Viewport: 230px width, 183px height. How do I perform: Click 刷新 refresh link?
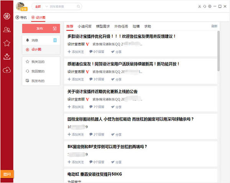click(214, 26)
